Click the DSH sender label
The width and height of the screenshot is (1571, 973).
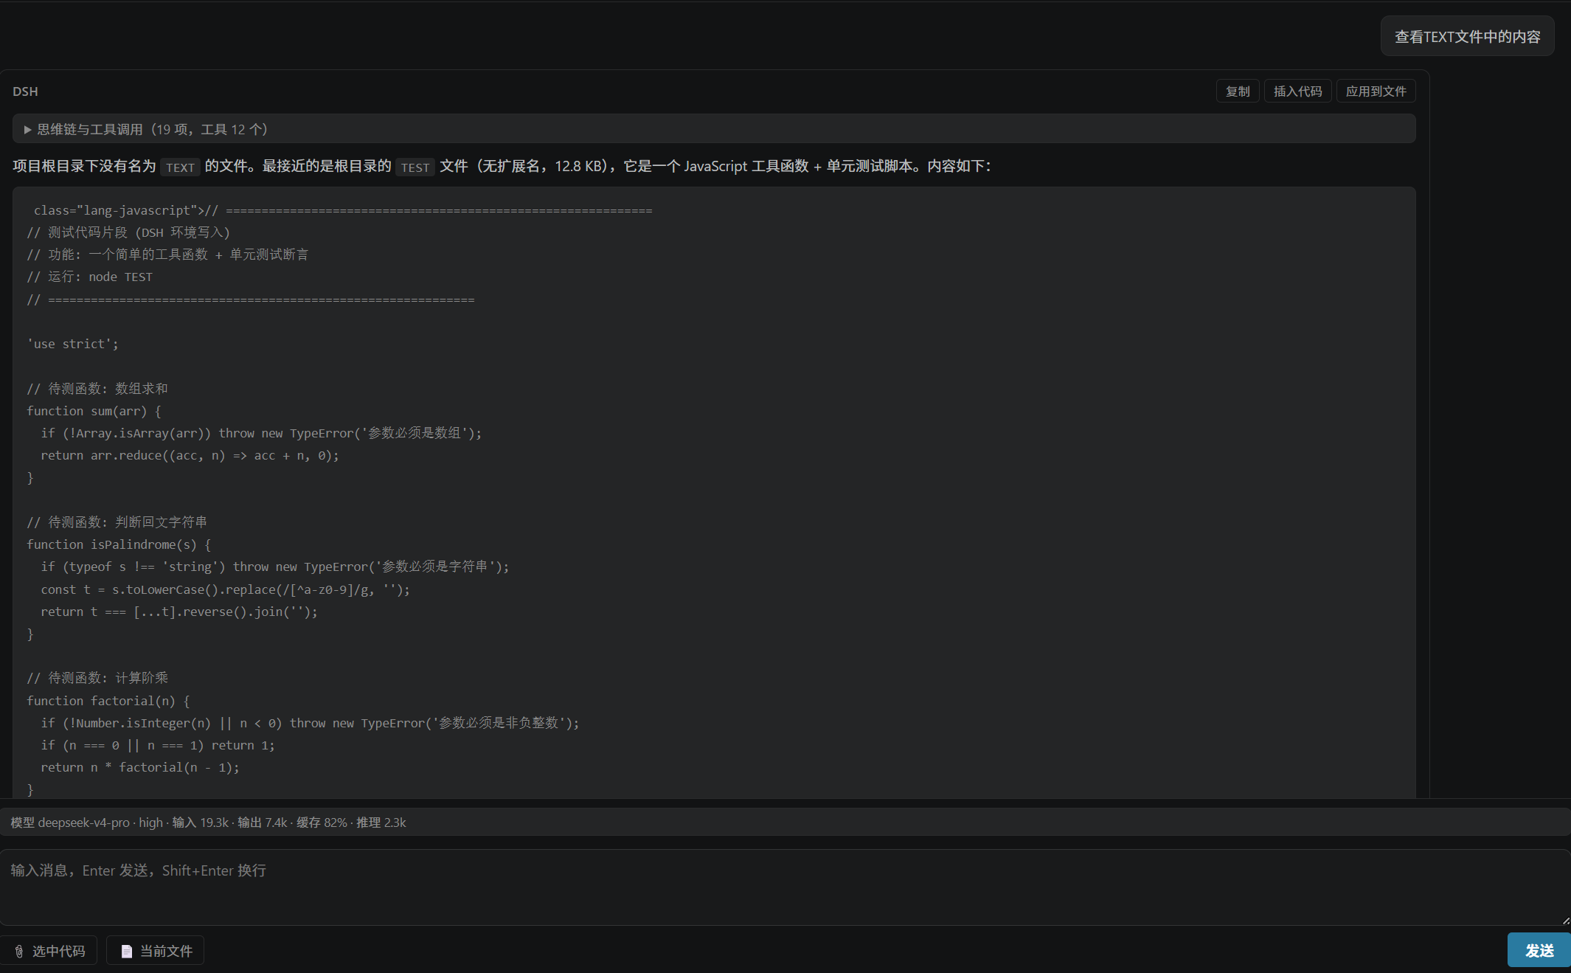coord(25,91)
